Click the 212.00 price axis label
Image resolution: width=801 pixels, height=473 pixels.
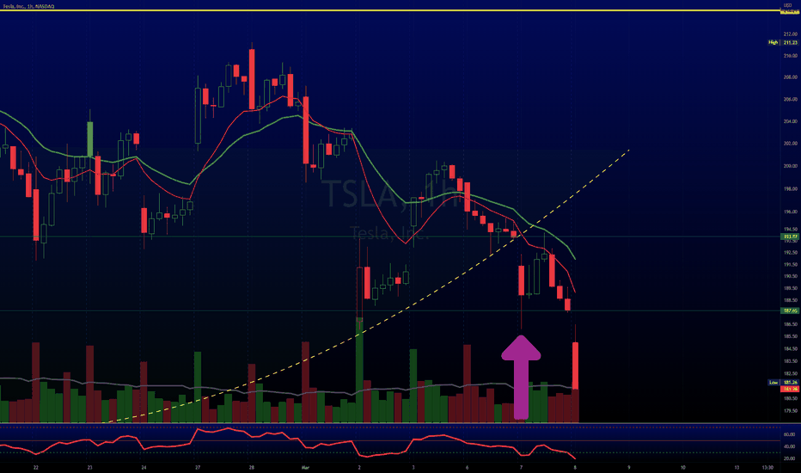pos(791,34)
